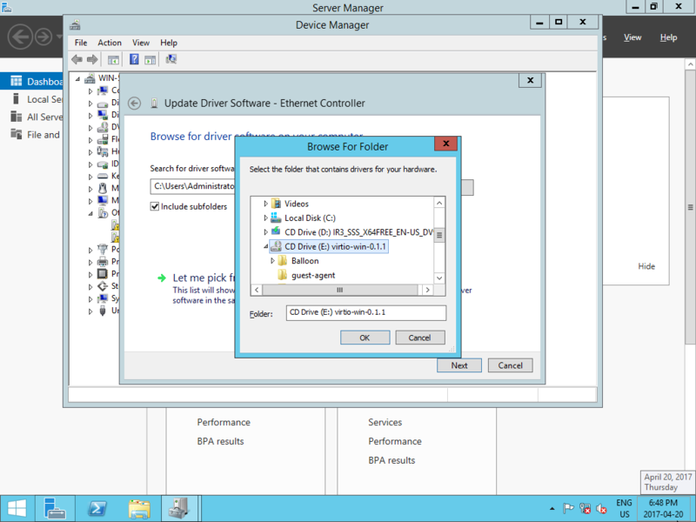Open File Explorer from the taskbar

click(x=139, y=508)
